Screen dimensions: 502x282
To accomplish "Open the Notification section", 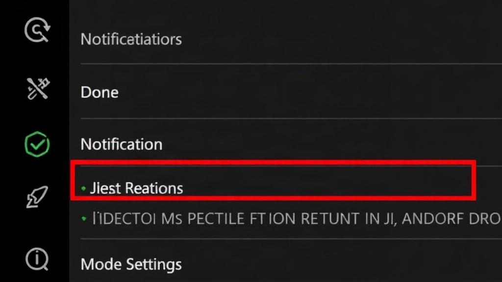I will 122,144.
